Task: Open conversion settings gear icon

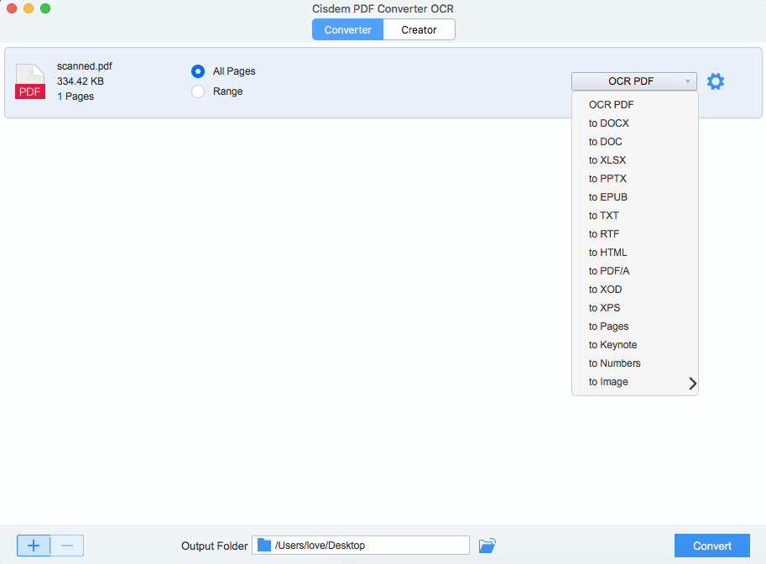Action: pyautogui.click(x=715, y=81)
